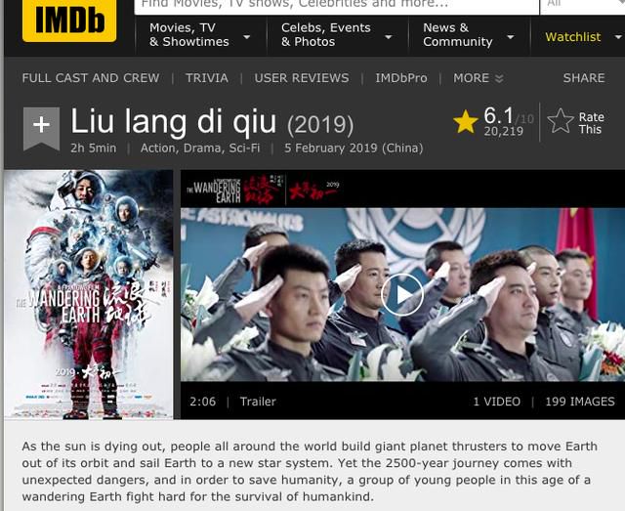Open the Wandering Earth poster thumbnail
Image resolution: width=625 pixels, height=511 pixels.
click(89, 294)
